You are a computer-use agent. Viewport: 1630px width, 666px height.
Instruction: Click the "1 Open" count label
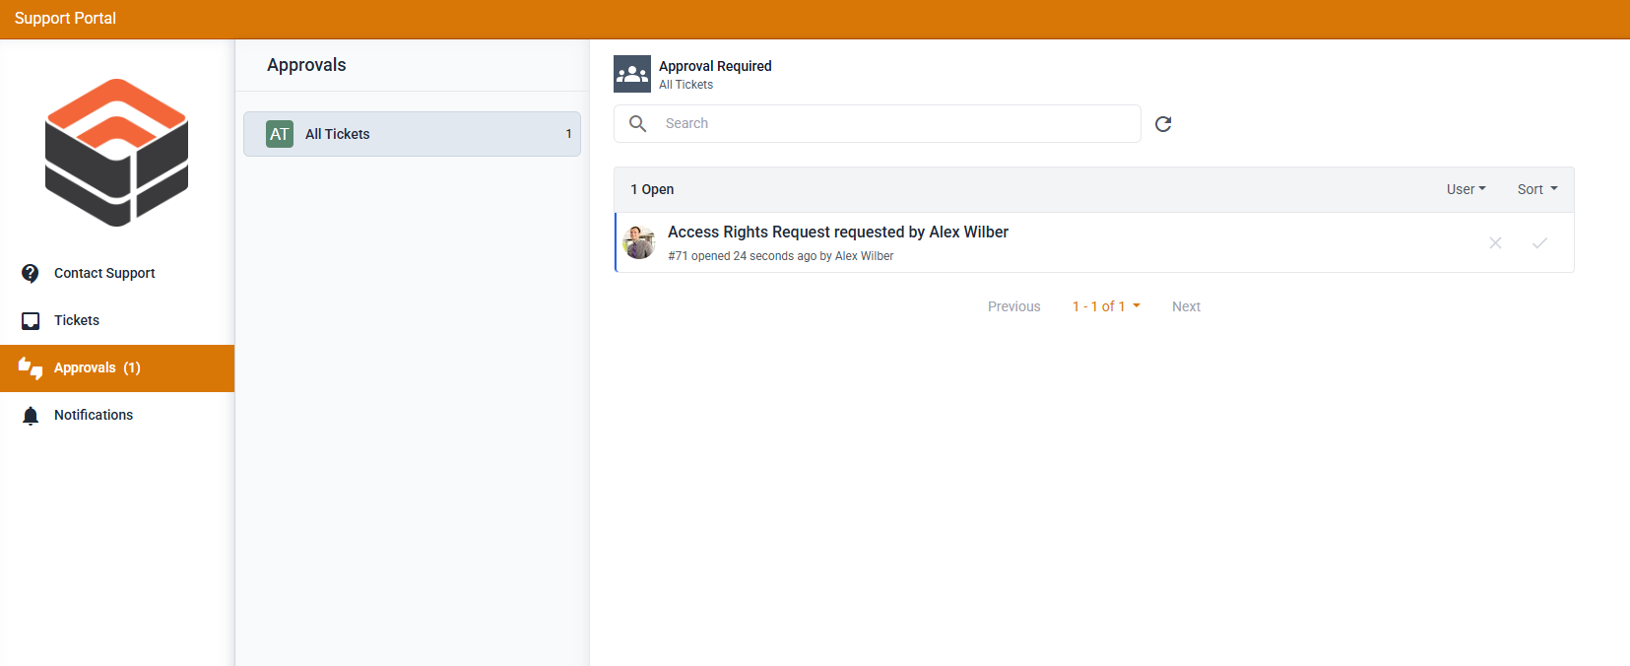tap(652, 189)
